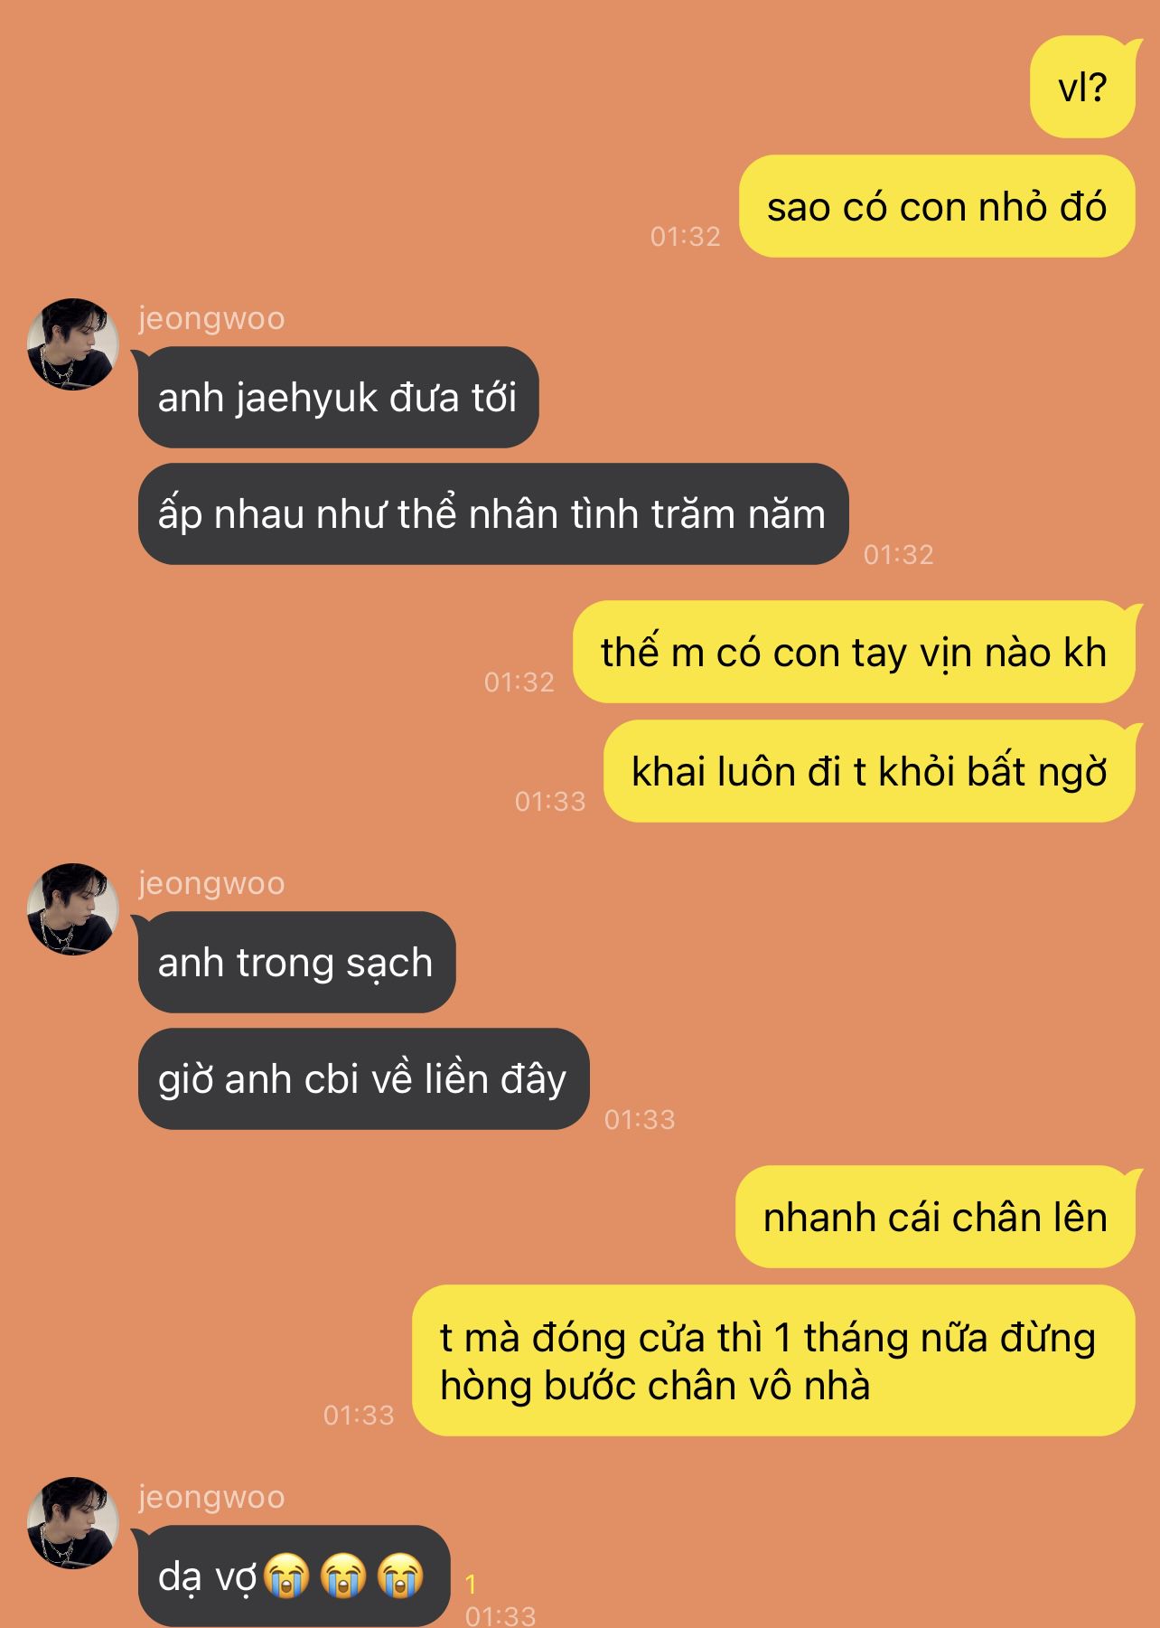Tap jeongwoo's avatar next to 'dạ vợ' message

point(73,1523)
